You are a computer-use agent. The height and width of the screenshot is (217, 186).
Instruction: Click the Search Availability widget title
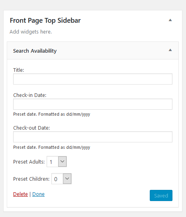tap(35, 51)
